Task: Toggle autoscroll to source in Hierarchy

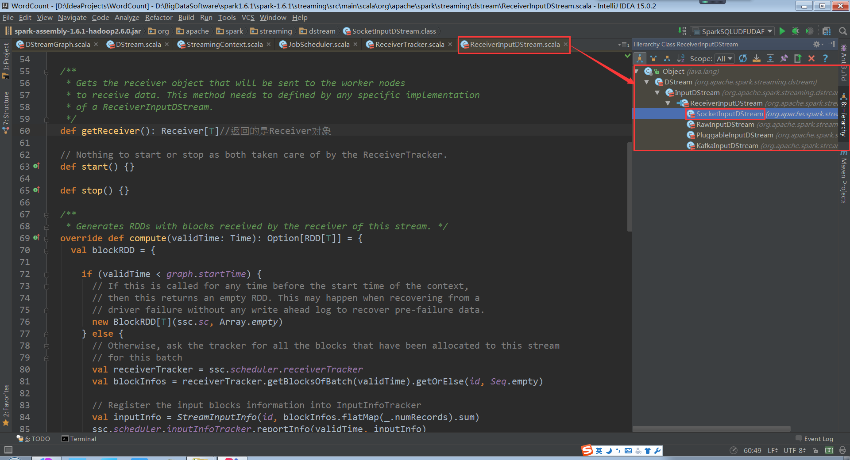Action: coord(757,58)
